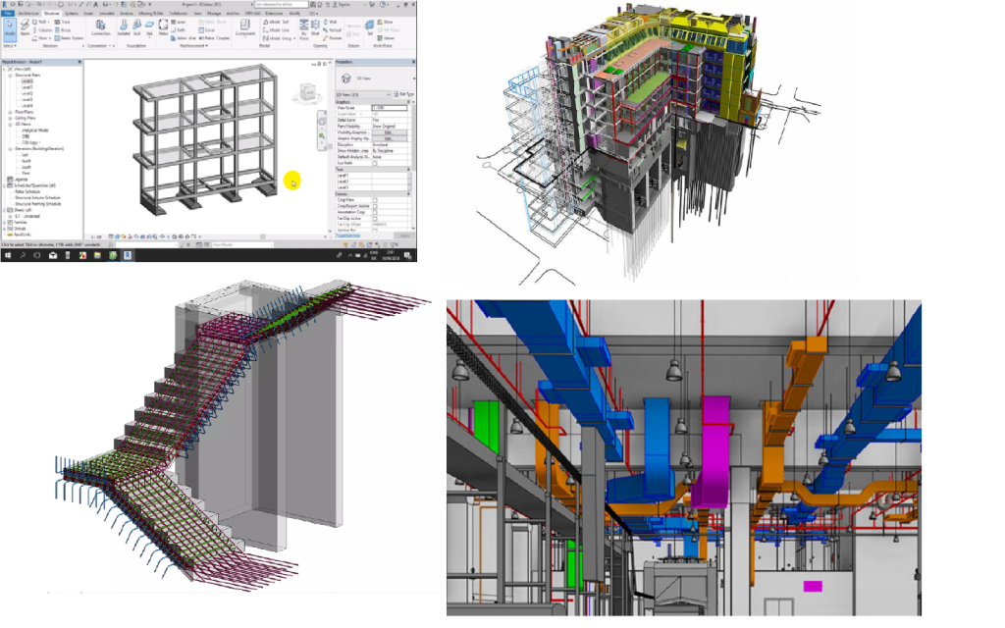Expand the Ceiling Plans tree node
The width and height of the screenshot is (1005, 628).
click(10, 118)
